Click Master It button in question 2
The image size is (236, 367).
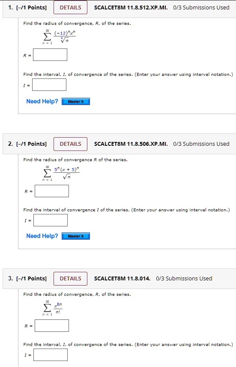(76, 236)
